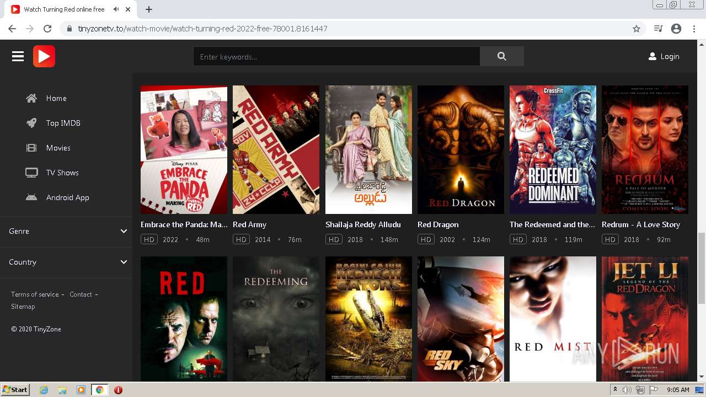This screenshot has width=706, height=397.
Task: Click the Chrome taskbar icon
Action: point(100,390)
